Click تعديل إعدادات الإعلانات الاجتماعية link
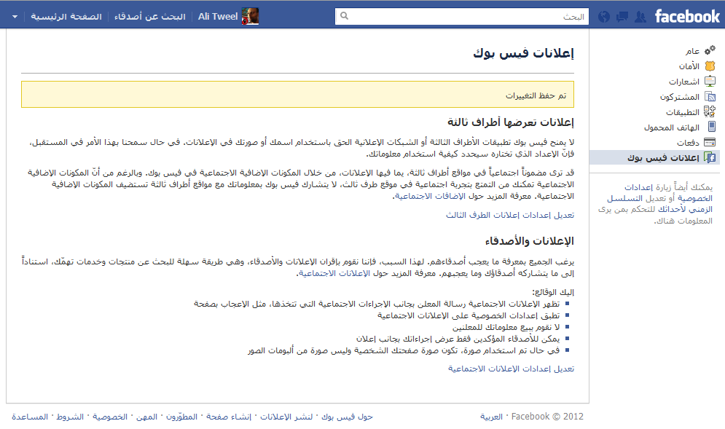This screenshot has width=725, height=429. pyautogui.click(x=511, y=369)
